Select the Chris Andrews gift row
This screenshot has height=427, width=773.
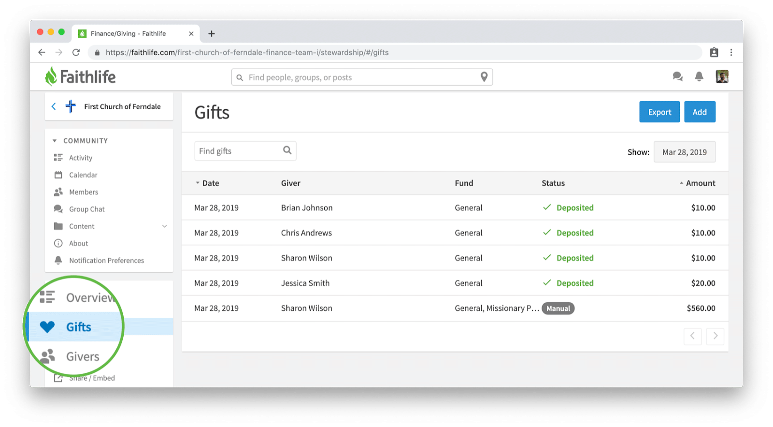[x=455, y=233]
